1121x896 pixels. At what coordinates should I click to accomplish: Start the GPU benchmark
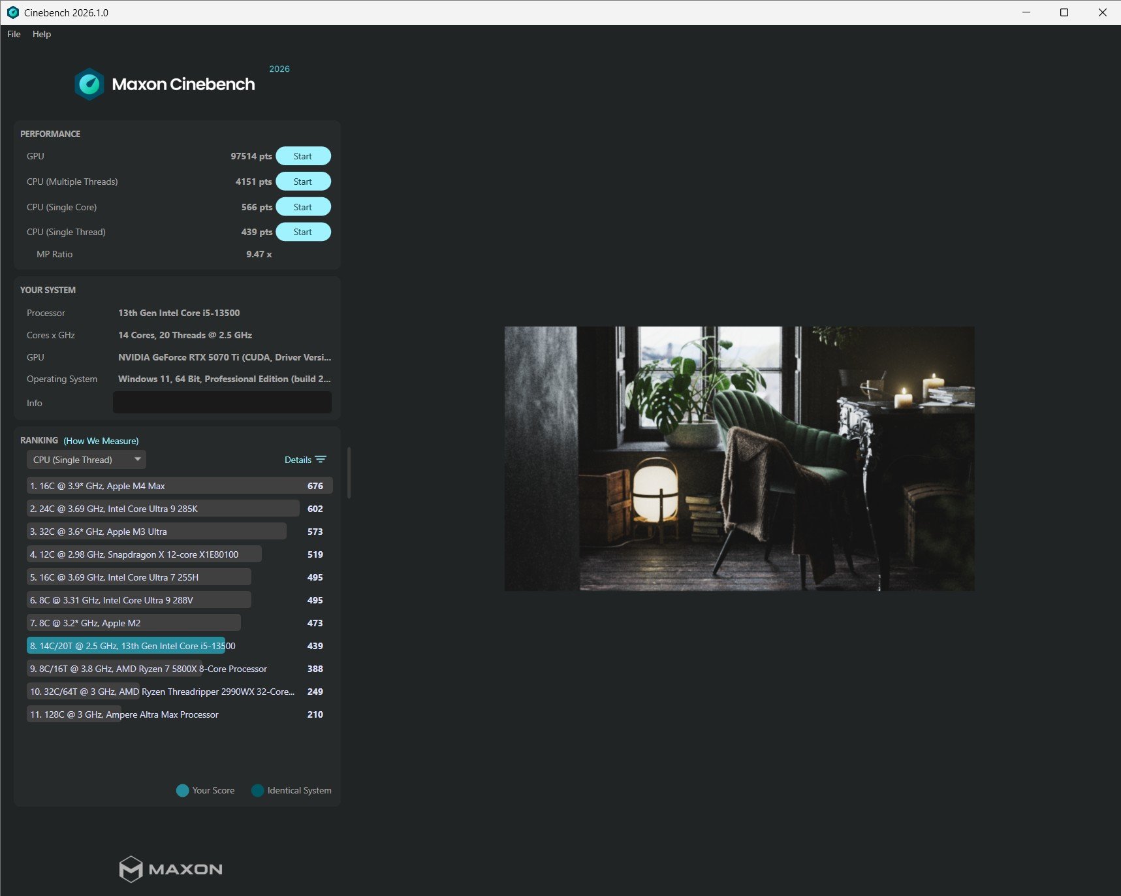pyautogui.click(x=303, y=156)
